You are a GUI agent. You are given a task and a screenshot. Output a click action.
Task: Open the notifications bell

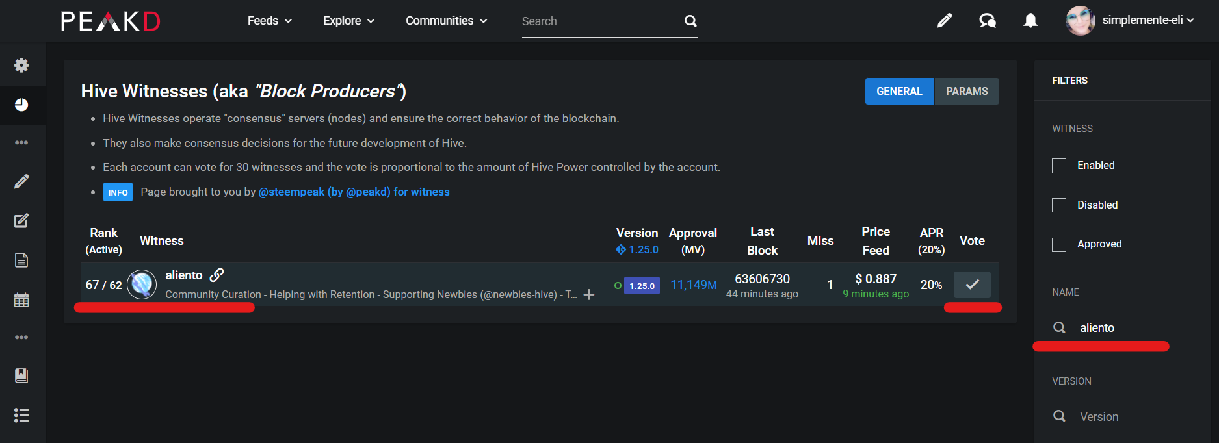[x=1030, y=21]
